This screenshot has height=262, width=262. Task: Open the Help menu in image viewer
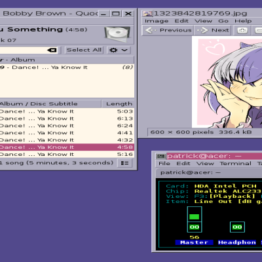tap(243, 21)
